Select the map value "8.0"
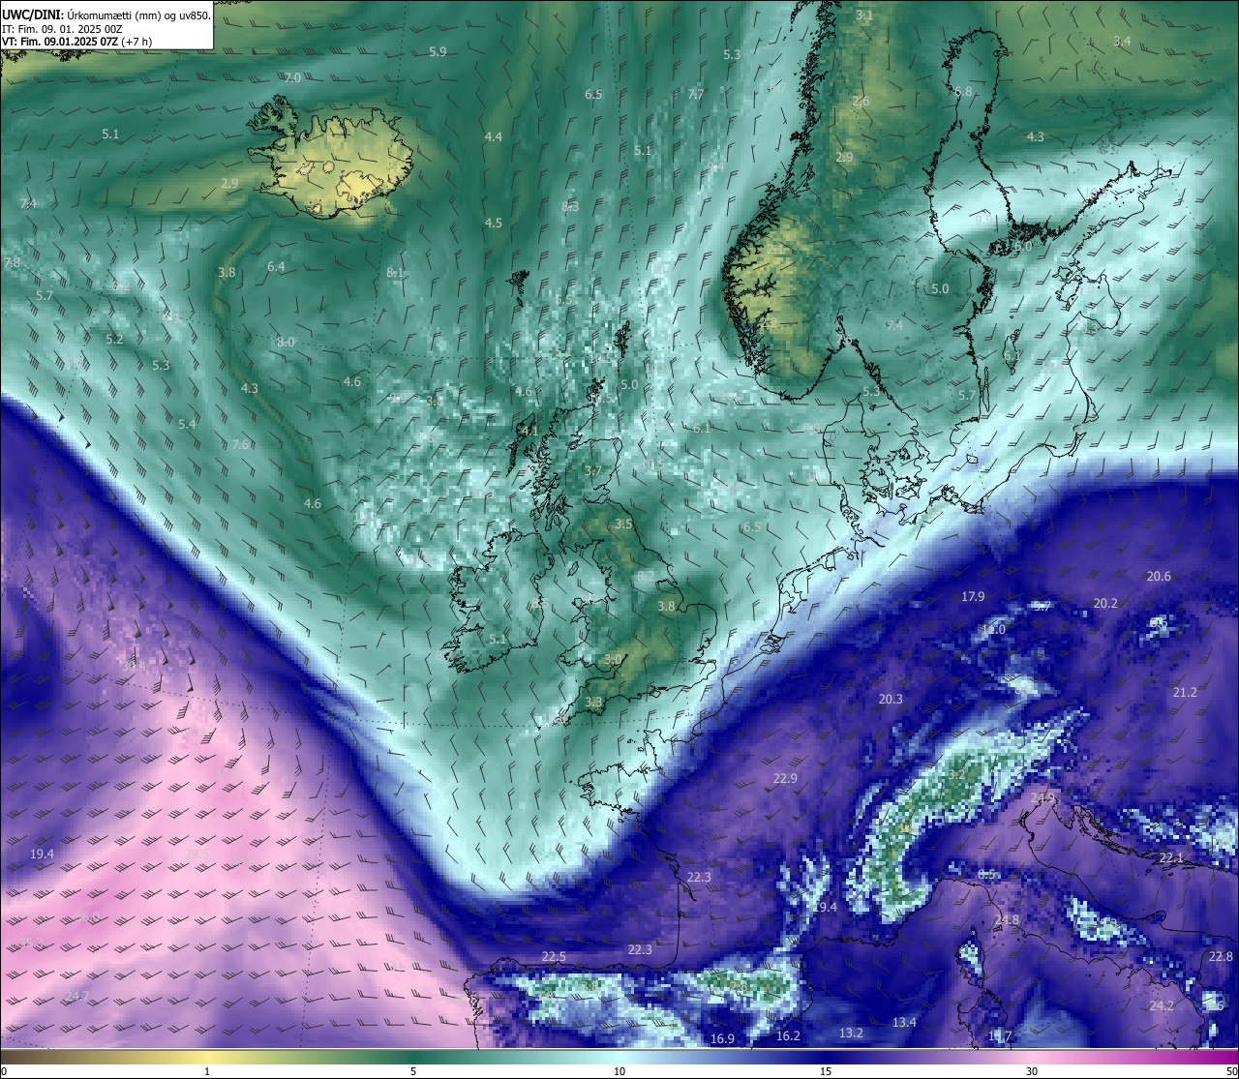The height and width of the screenshot is (1079, 1239). click(286, 343)
